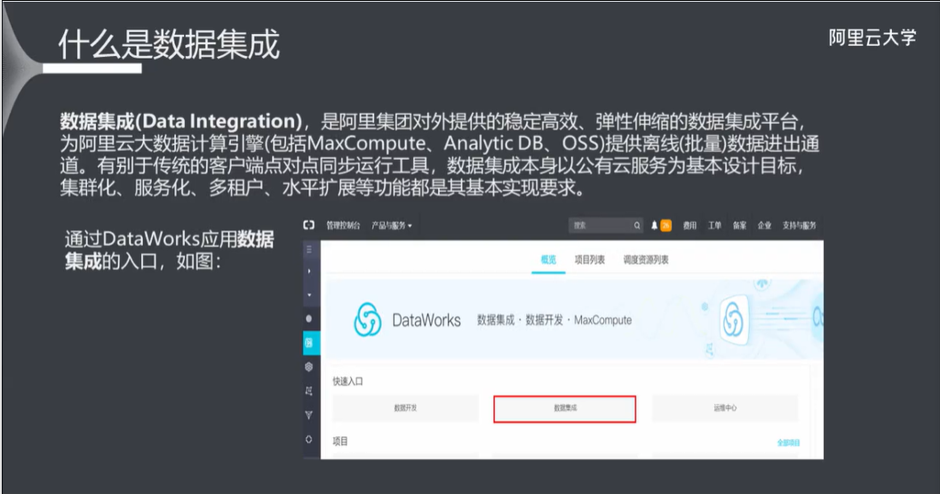Open the 支持与服务 menu

[x=799, y=226]
